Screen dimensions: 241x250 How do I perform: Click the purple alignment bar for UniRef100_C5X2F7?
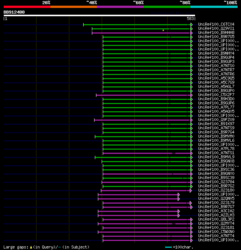coord(143,95)
